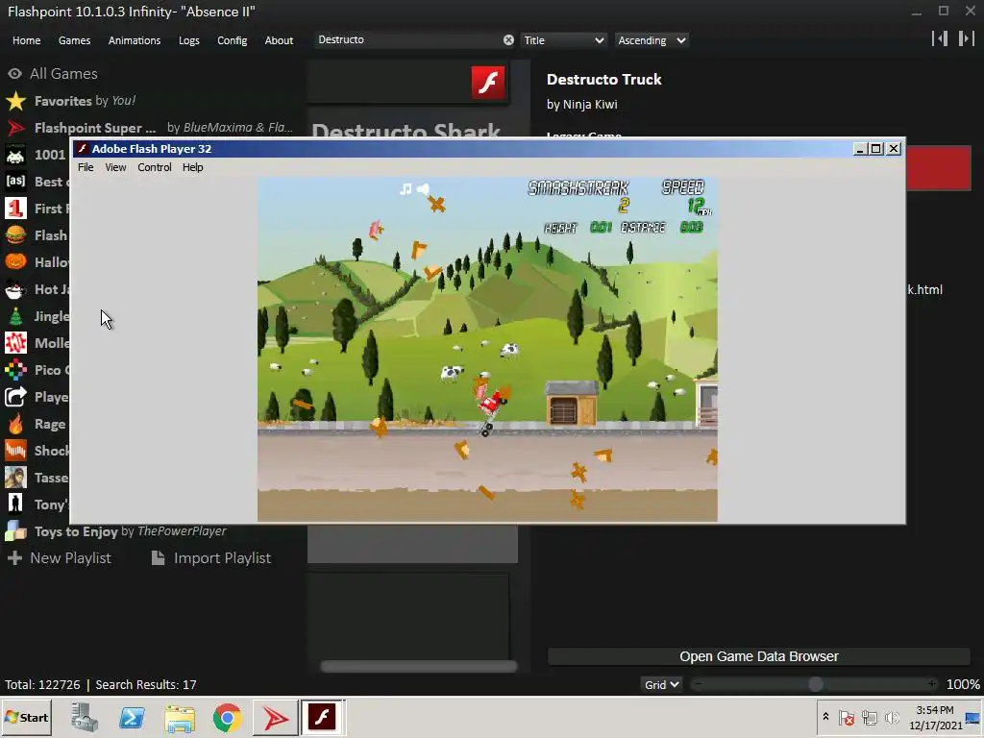The image size is (984, 738).
Task: Select the Pico playlist colorful icon
Action: (15, 370)
